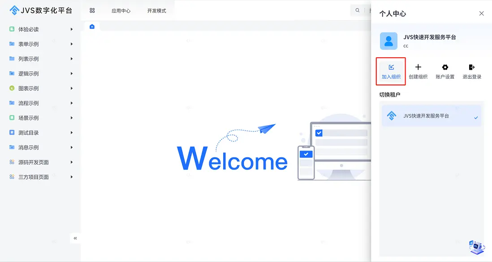Click the JVS快速开发服务平台 profile name
The image size is (492, 262).
(x=430, y=37)
